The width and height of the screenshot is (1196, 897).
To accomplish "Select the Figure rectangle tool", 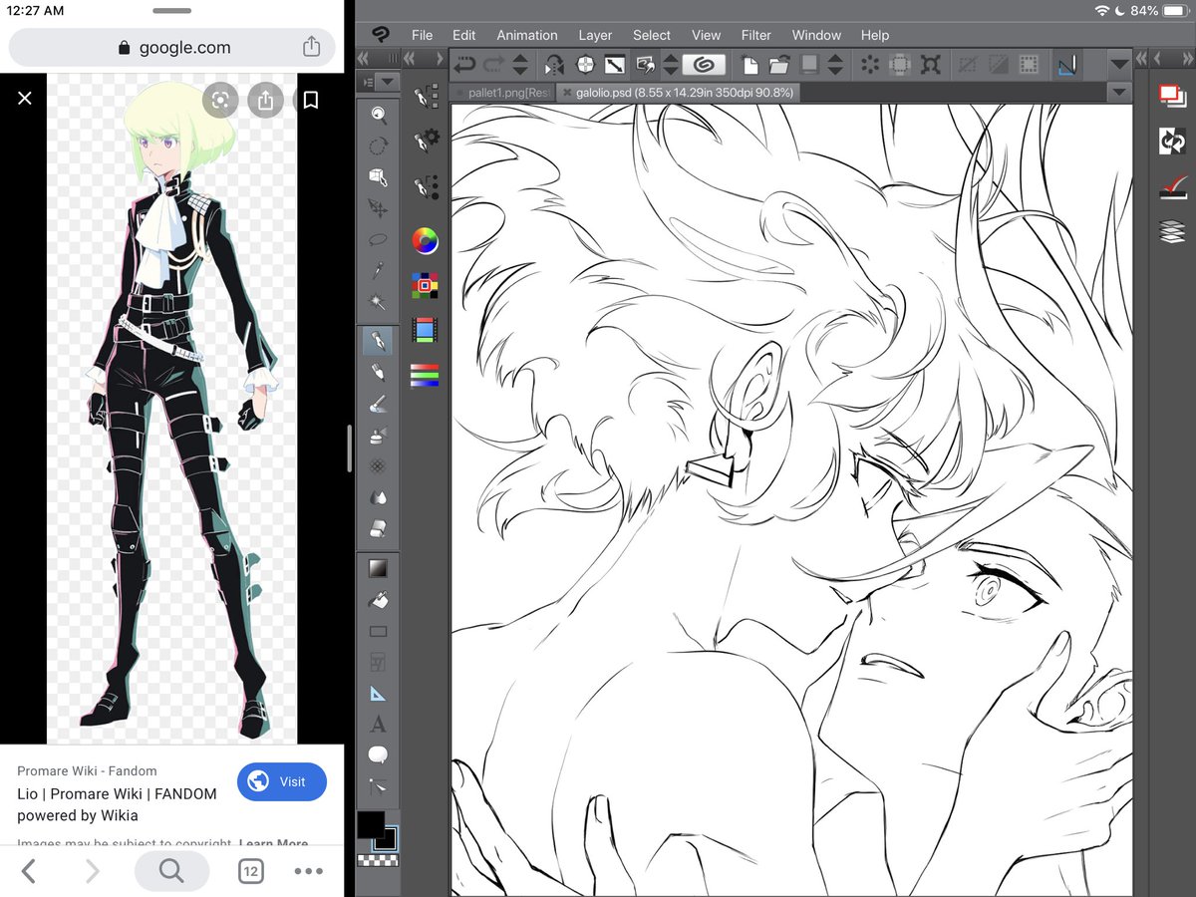I will [x=378, y=631].
